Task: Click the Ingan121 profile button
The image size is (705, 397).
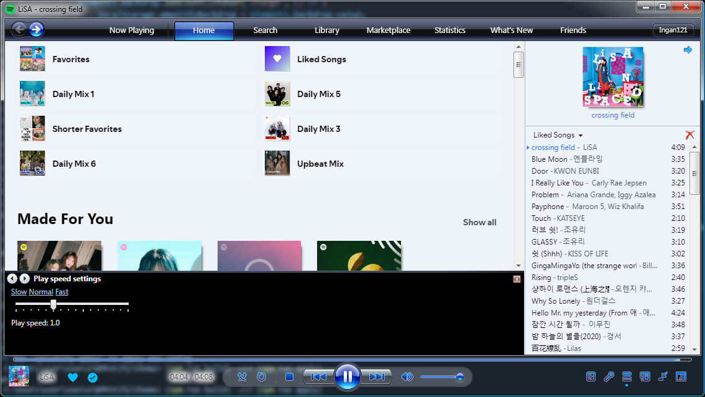Action: [x=673, y=30]
